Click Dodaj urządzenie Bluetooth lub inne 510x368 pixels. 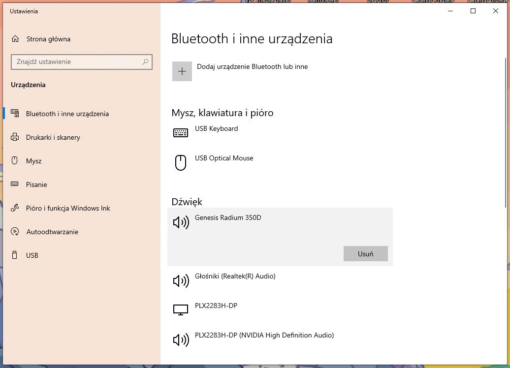pyautogui.click(x=252, y=66)
